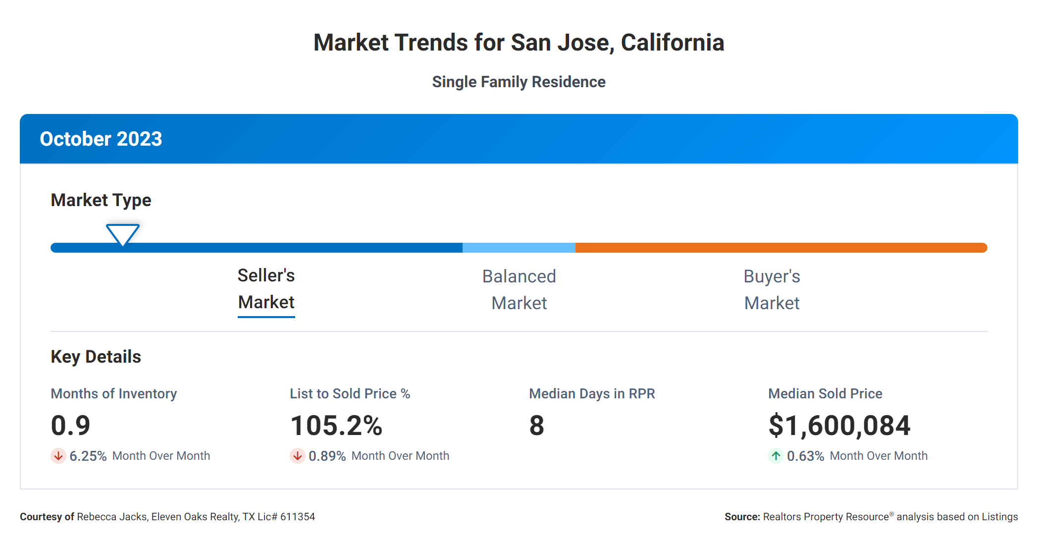The image size is (1038, 545).
Task: Select the Balanced Market label
Action: click(x=519, y=289)
